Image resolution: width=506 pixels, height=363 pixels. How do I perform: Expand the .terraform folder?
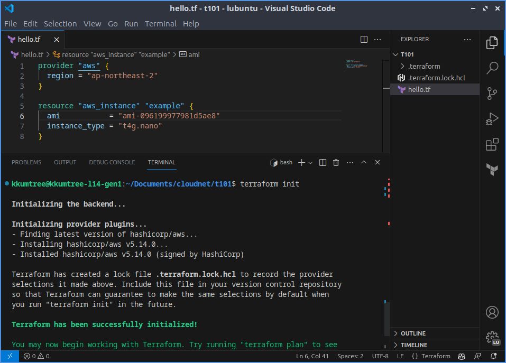pos(435,66)
